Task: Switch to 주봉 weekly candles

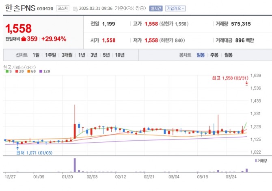Action: tap(214, 55)
